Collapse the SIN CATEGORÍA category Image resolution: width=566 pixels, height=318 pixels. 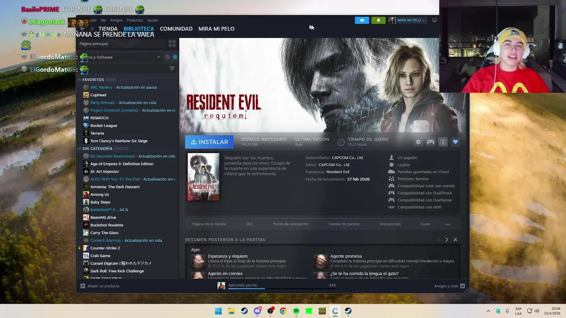click(80, 148)
